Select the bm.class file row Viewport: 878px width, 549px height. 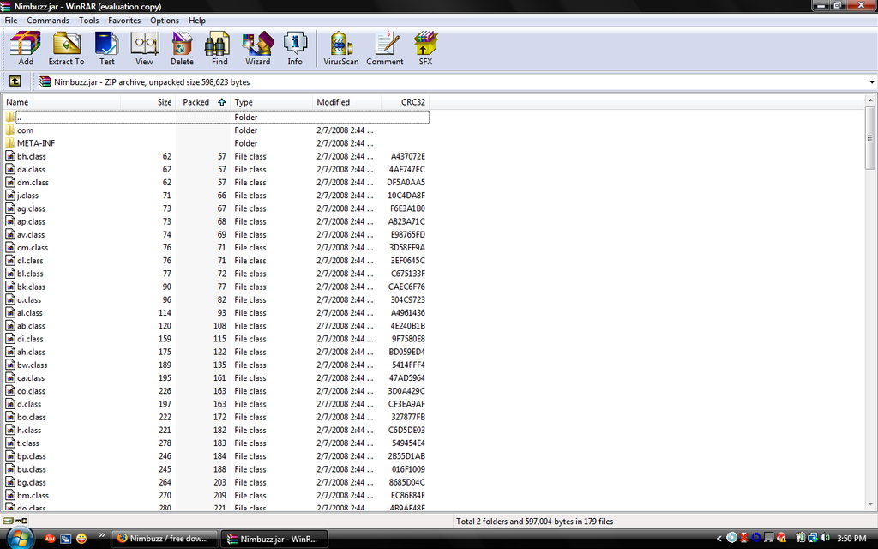point(216,495)
